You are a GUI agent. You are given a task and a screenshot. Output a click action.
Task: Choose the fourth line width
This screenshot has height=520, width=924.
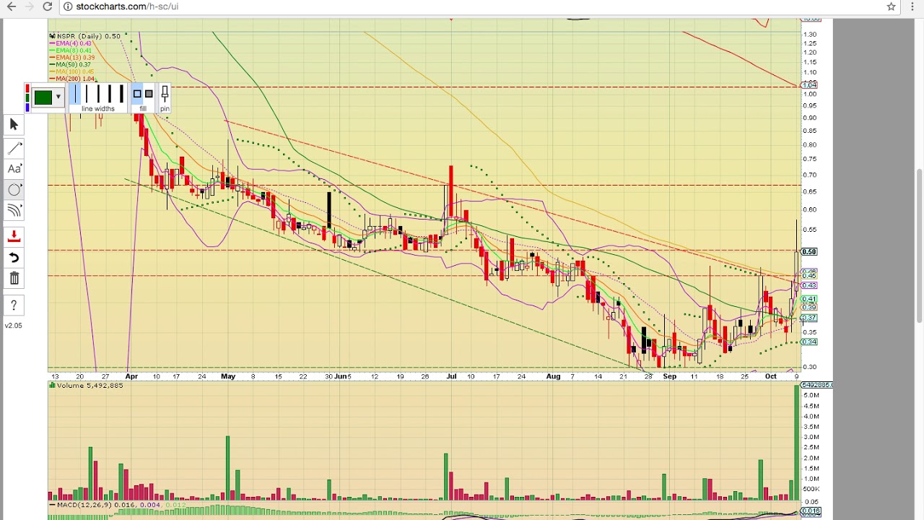109,94
